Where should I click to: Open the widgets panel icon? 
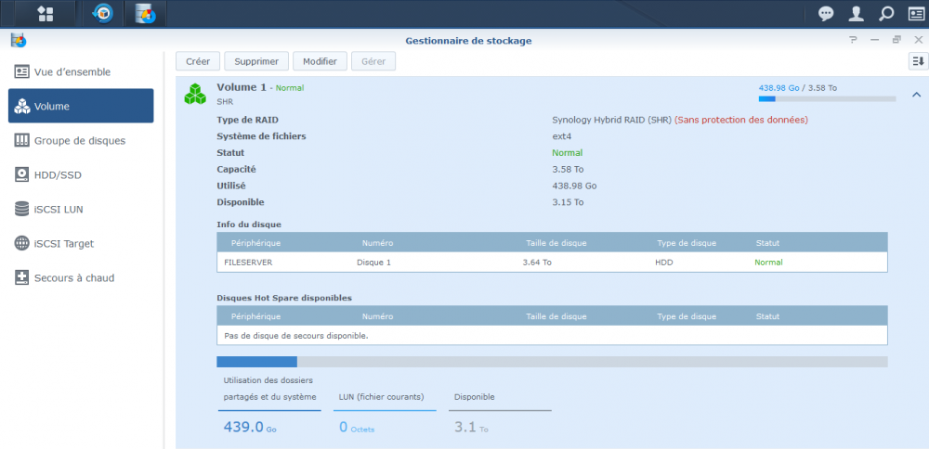click(x=916, y=14)
